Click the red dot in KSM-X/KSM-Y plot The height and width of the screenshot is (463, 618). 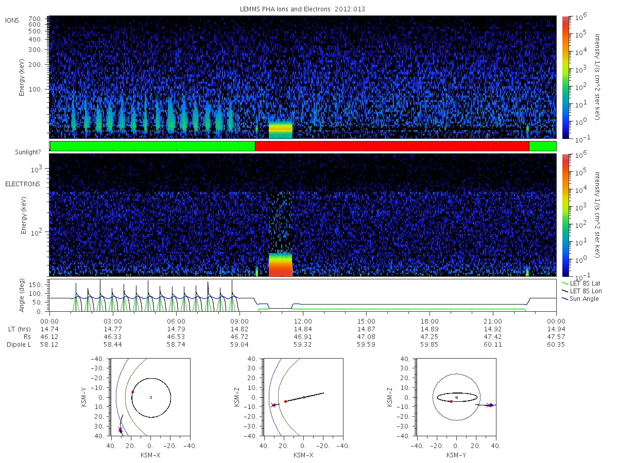132,392
